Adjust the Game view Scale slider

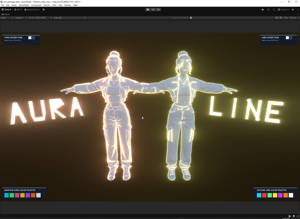(71, 18)
